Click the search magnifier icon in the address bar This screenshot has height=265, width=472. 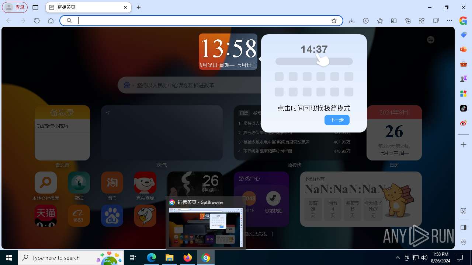tap(69, 21)
